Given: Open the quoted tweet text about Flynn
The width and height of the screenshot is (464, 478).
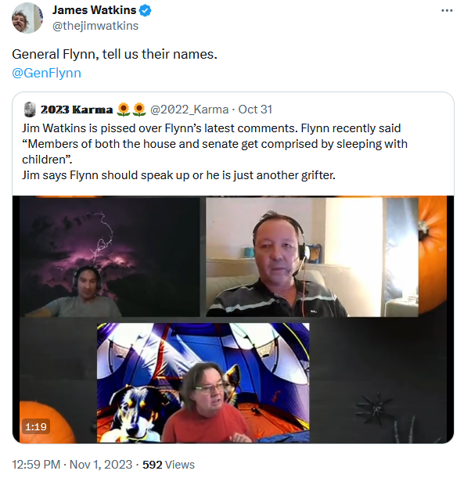Looking at the screenshot, I should point(214,152).
